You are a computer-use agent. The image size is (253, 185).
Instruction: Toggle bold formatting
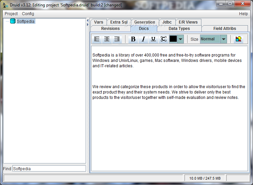tap(133, 39)
